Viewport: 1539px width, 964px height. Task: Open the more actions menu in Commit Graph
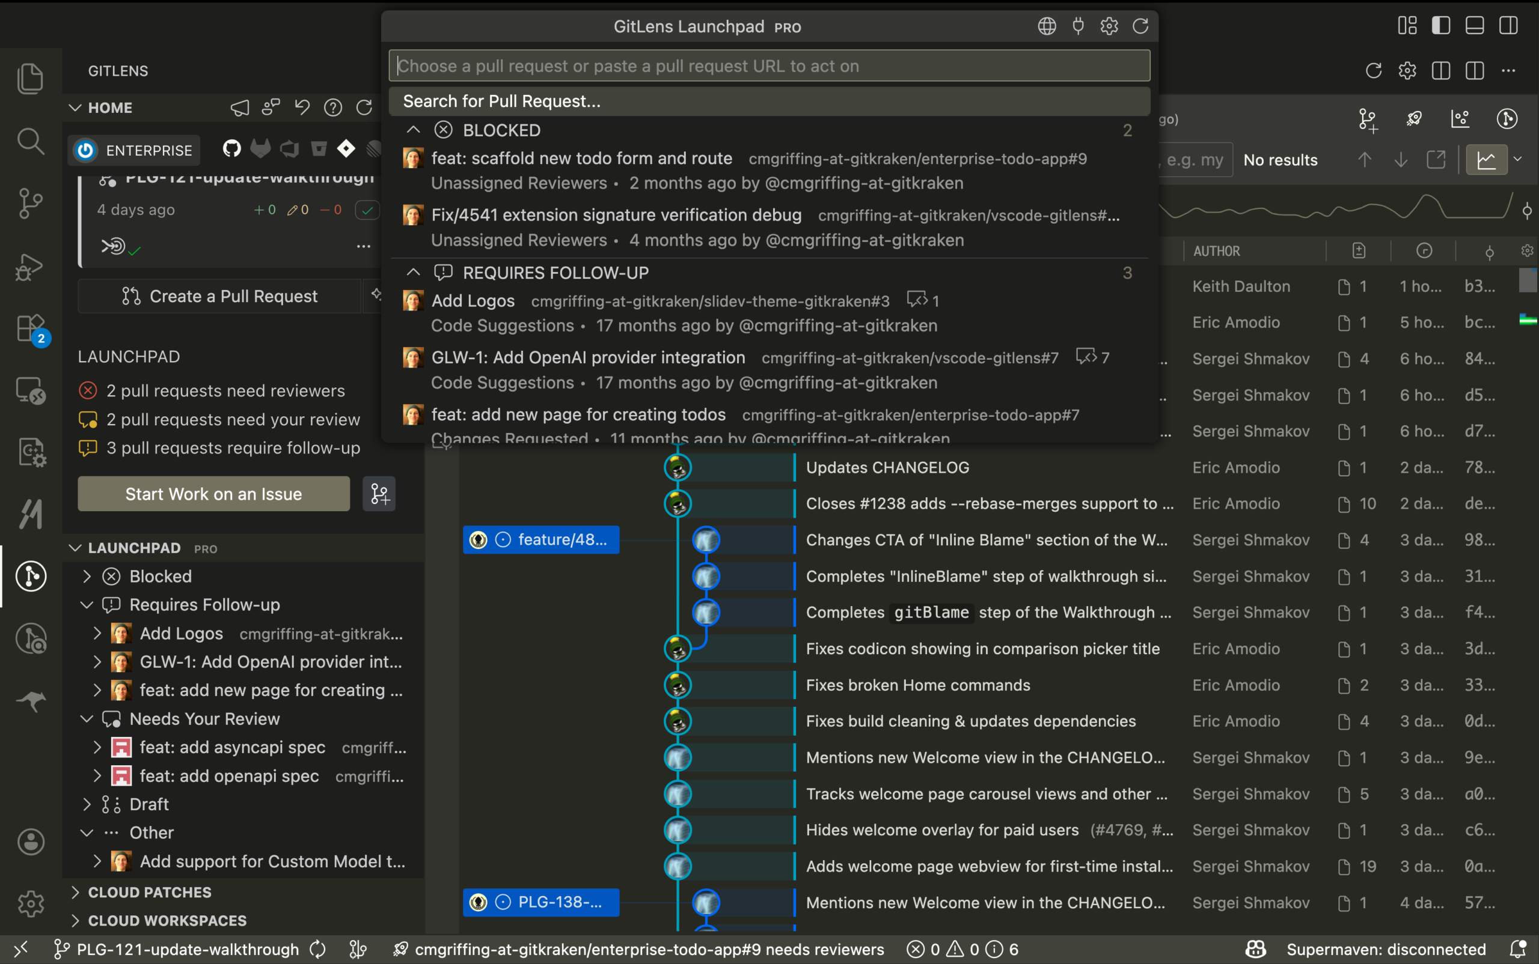pos(1508,71)
